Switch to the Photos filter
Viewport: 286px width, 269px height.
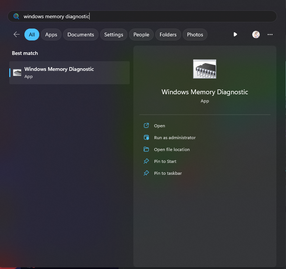pyautogui.click(x=195, y=35)
